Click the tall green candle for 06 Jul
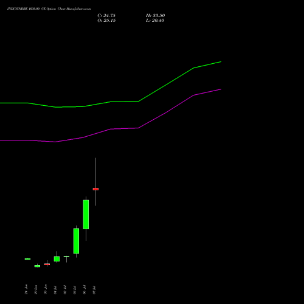This screenshot has height=304, width=304. [x=86, y=215]
